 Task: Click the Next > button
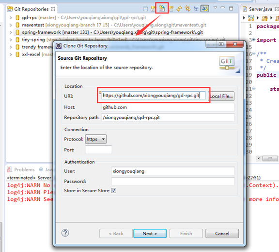click(150, 233)
